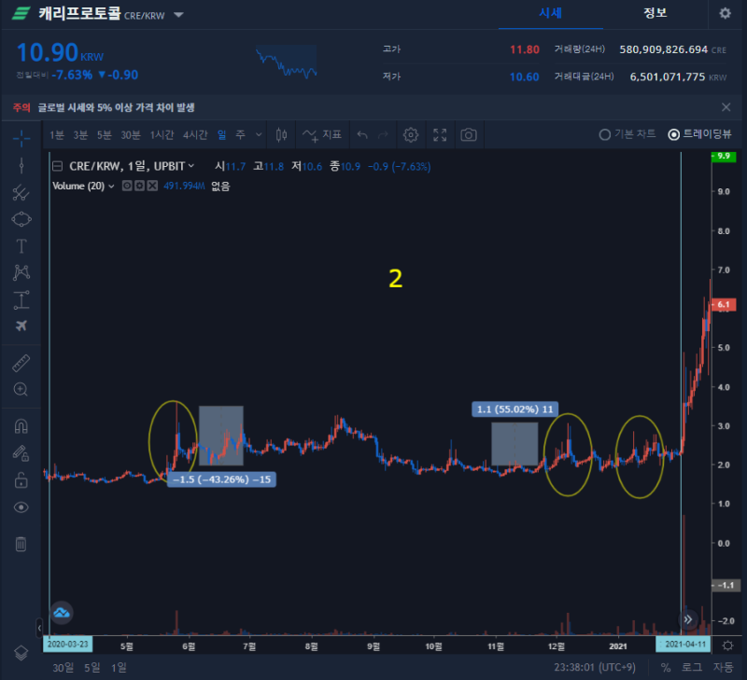This screenshot has height=680, width=747.
Task: Open the object tree layers icon
Action: coord(21,653)
